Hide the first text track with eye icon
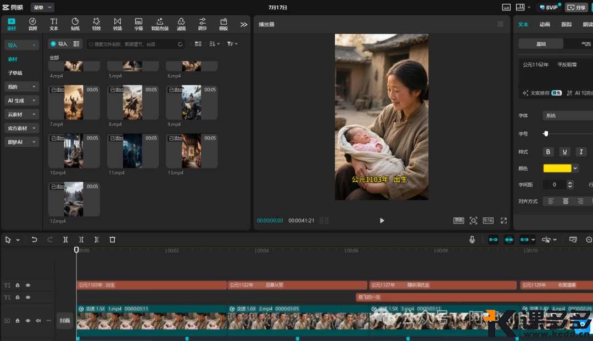Image resolution: width=593 pixels, height=341 pixels. [x=28, y=285]
